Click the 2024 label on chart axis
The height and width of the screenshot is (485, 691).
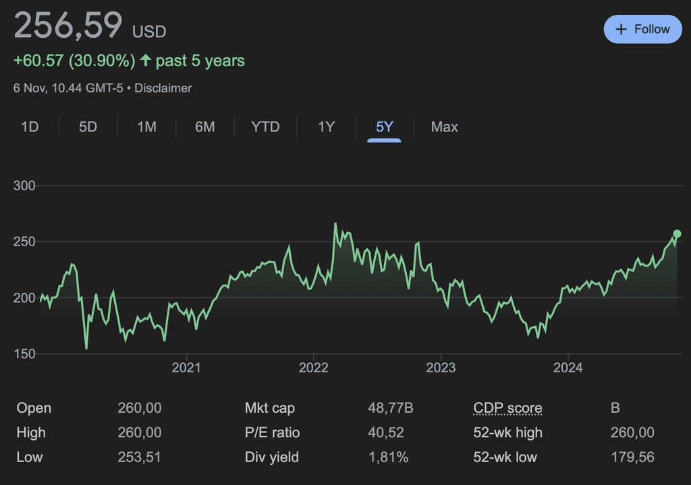tap(568, 368)
